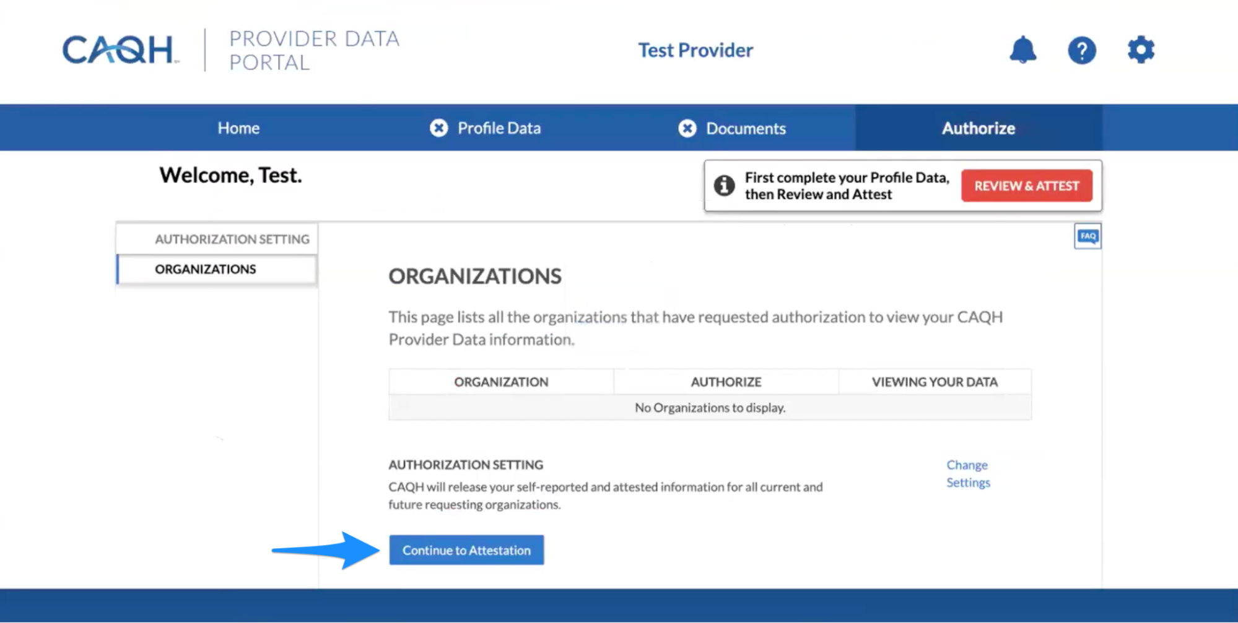Click the Viewing Your Data column header
Image resolution: width=1238 pixels, height=623 pixels.
click(935, 382)
